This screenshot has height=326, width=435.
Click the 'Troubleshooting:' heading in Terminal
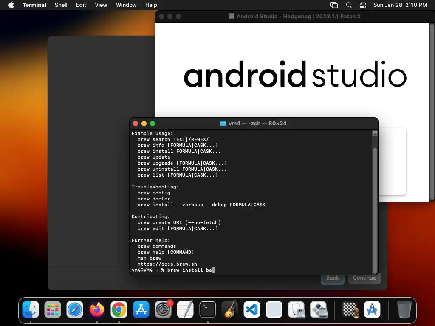(x=155, y=187)
